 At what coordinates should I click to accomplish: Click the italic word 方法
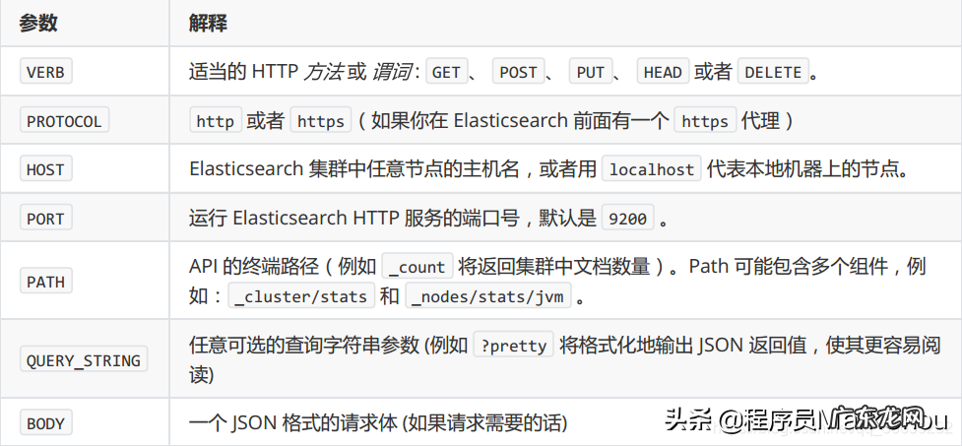point(323,72)
